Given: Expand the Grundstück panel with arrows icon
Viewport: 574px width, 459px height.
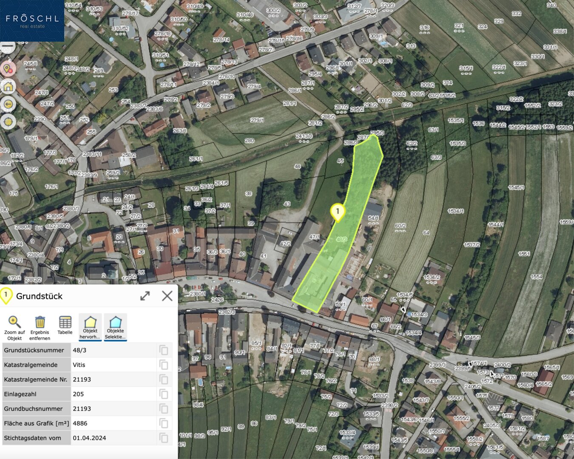Looking at the screenshot, I should point(145,296).
